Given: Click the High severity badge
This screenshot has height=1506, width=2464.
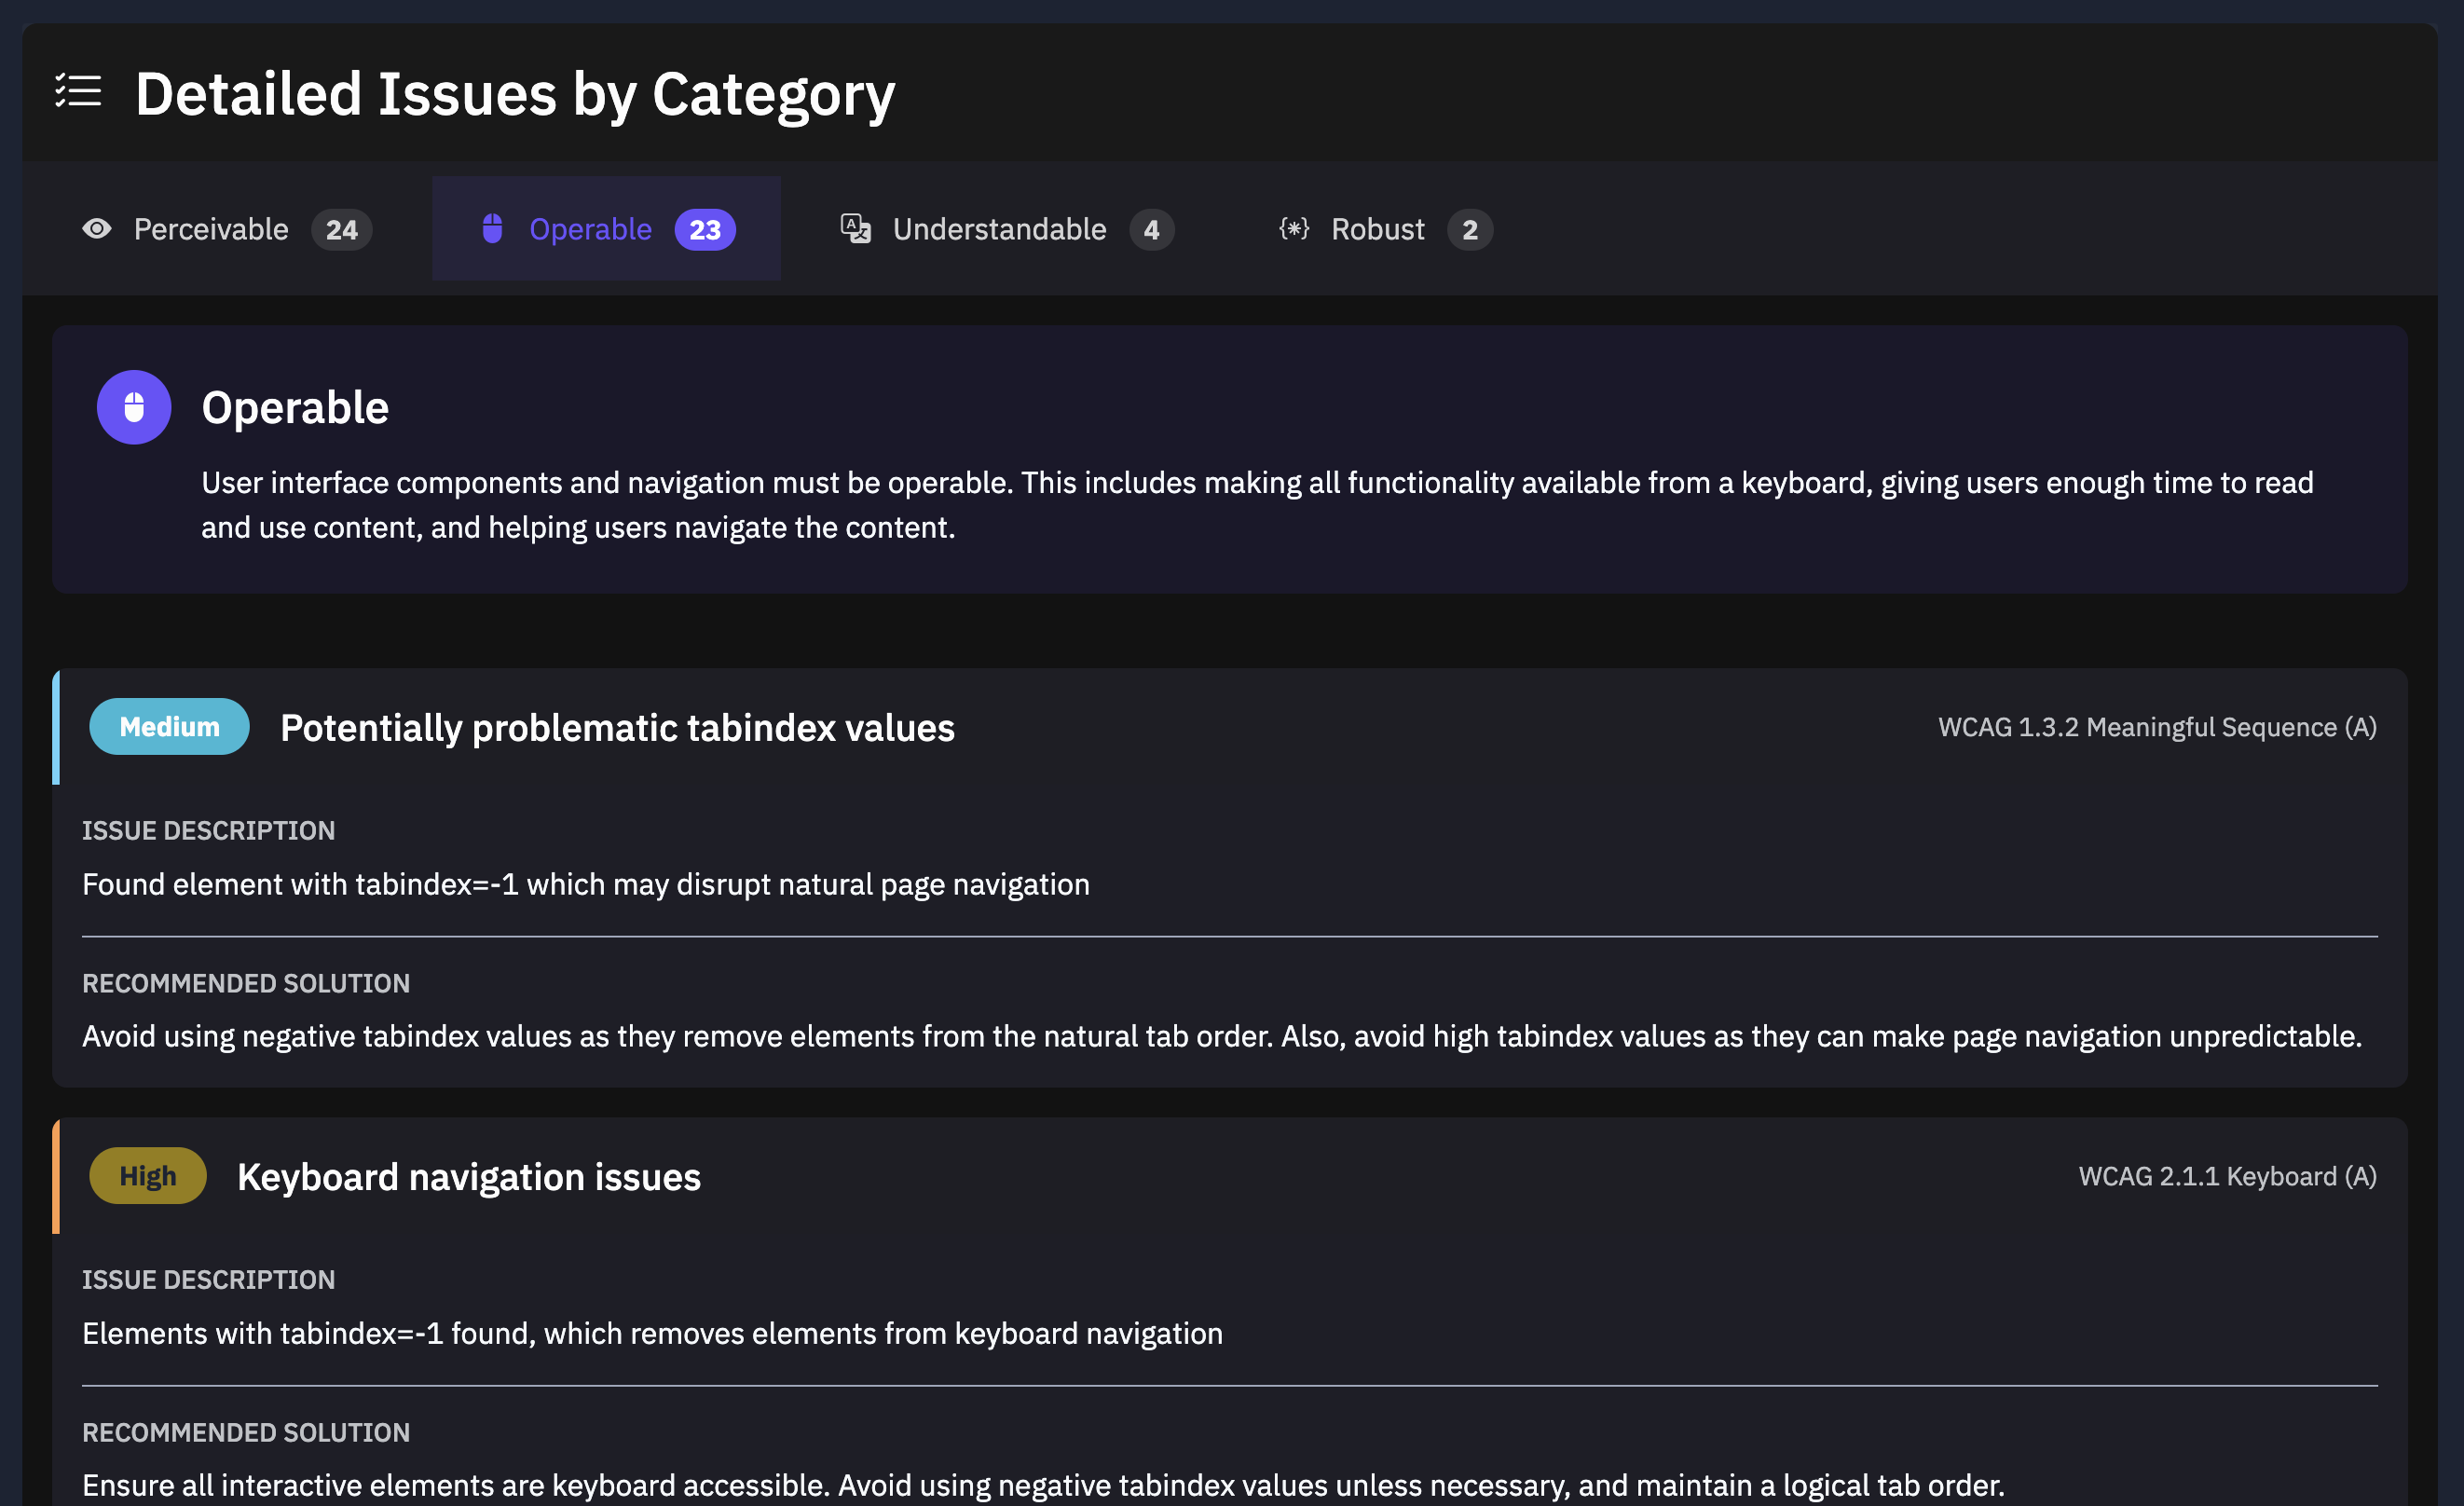Looking at the screenshot, I should pyautogui.click(x=148, y=1176).
